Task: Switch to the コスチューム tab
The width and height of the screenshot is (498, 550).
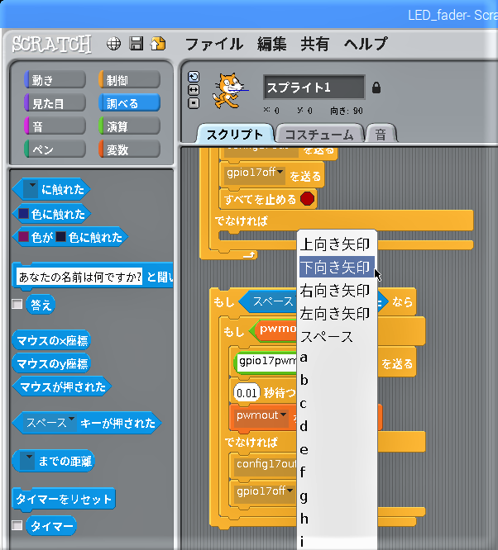Action: tap(319, 134)
